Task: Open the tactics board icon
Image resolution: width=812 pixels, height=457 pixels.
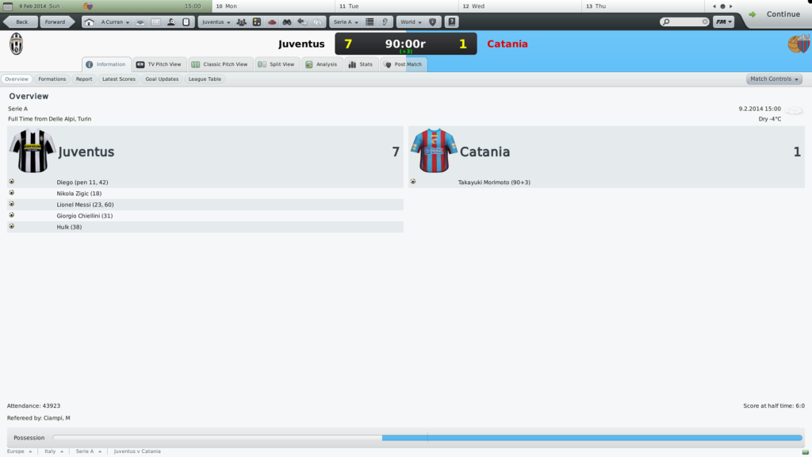Action: pos(257,22)
